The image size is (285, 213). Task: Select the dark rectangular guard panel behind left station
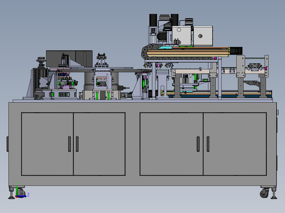pyautogui.click(x=69, y=59)
